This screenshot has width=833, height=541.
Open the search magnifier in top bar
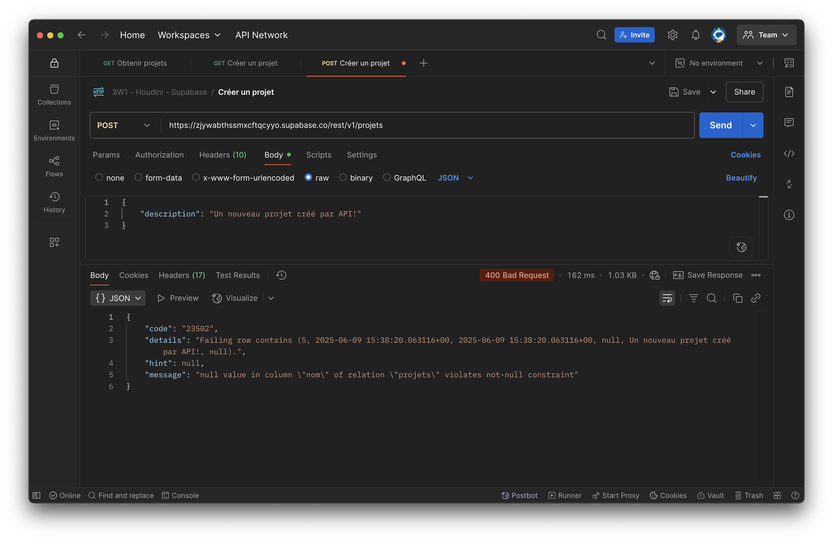[601, 35]
